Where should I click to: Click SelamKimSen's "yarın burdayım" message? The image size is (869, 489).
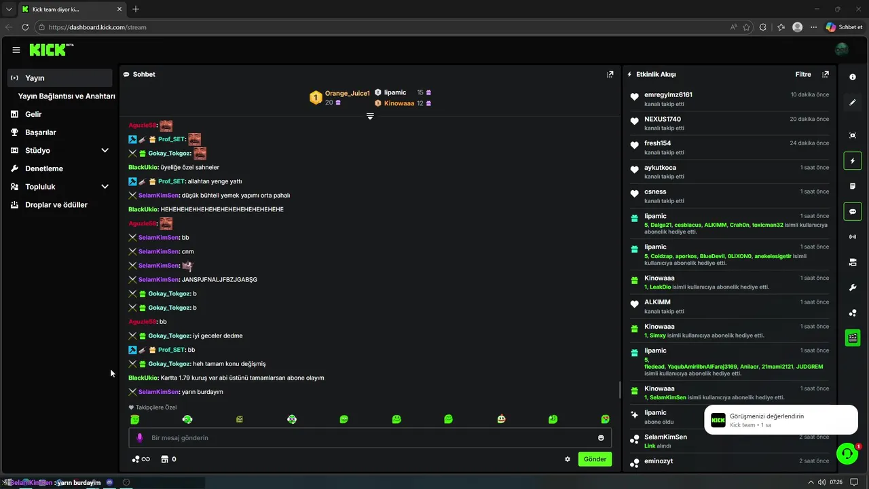pyautogui.click(x=202, y=392)
